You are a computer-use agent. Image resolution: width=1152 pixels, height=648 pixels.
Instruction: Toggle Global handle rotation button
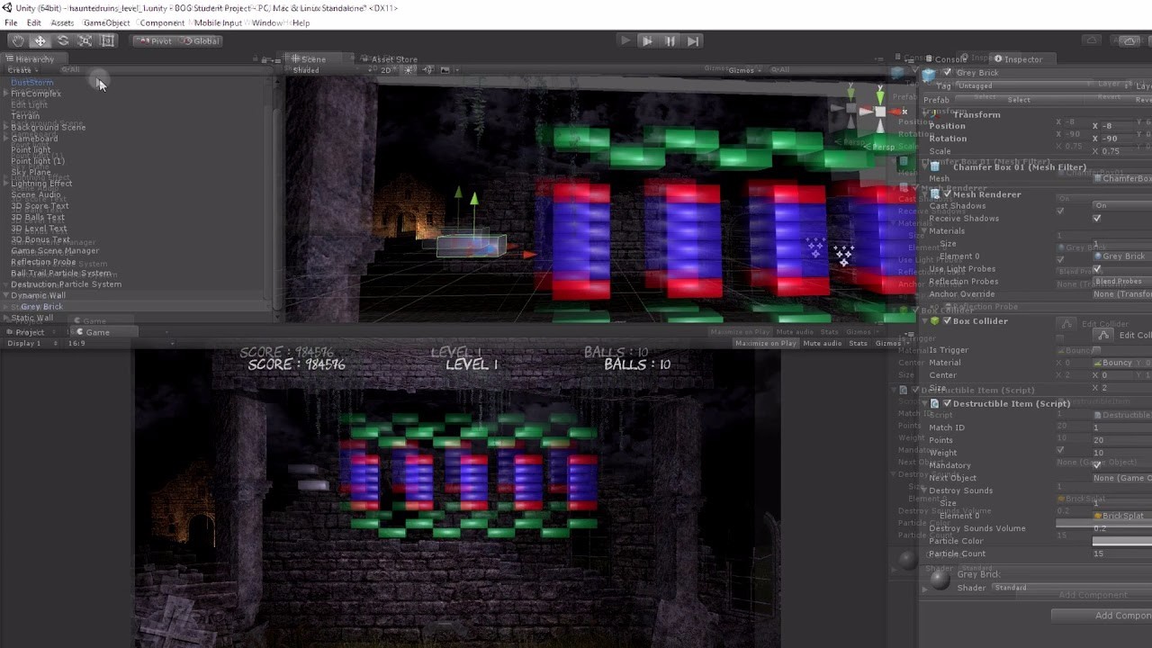click(x=200, y=40)
